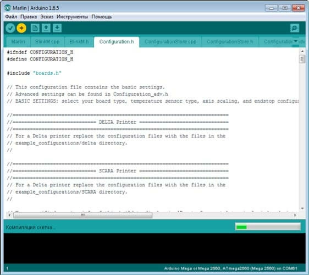Open the Инструменты menu
Viewport: 309px width, 275px height.
72,16
